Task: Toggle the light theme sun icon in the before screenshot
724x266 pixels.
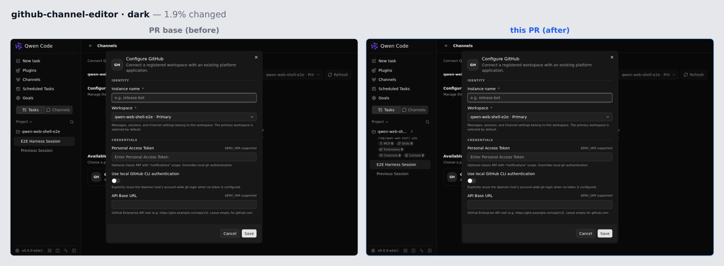Action: coord(42,251)
